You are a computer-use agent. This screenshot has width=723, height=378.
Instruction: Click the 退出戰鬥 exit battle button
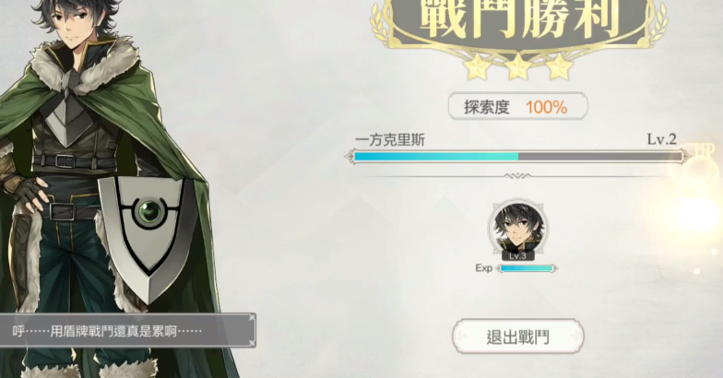[518, 337]
